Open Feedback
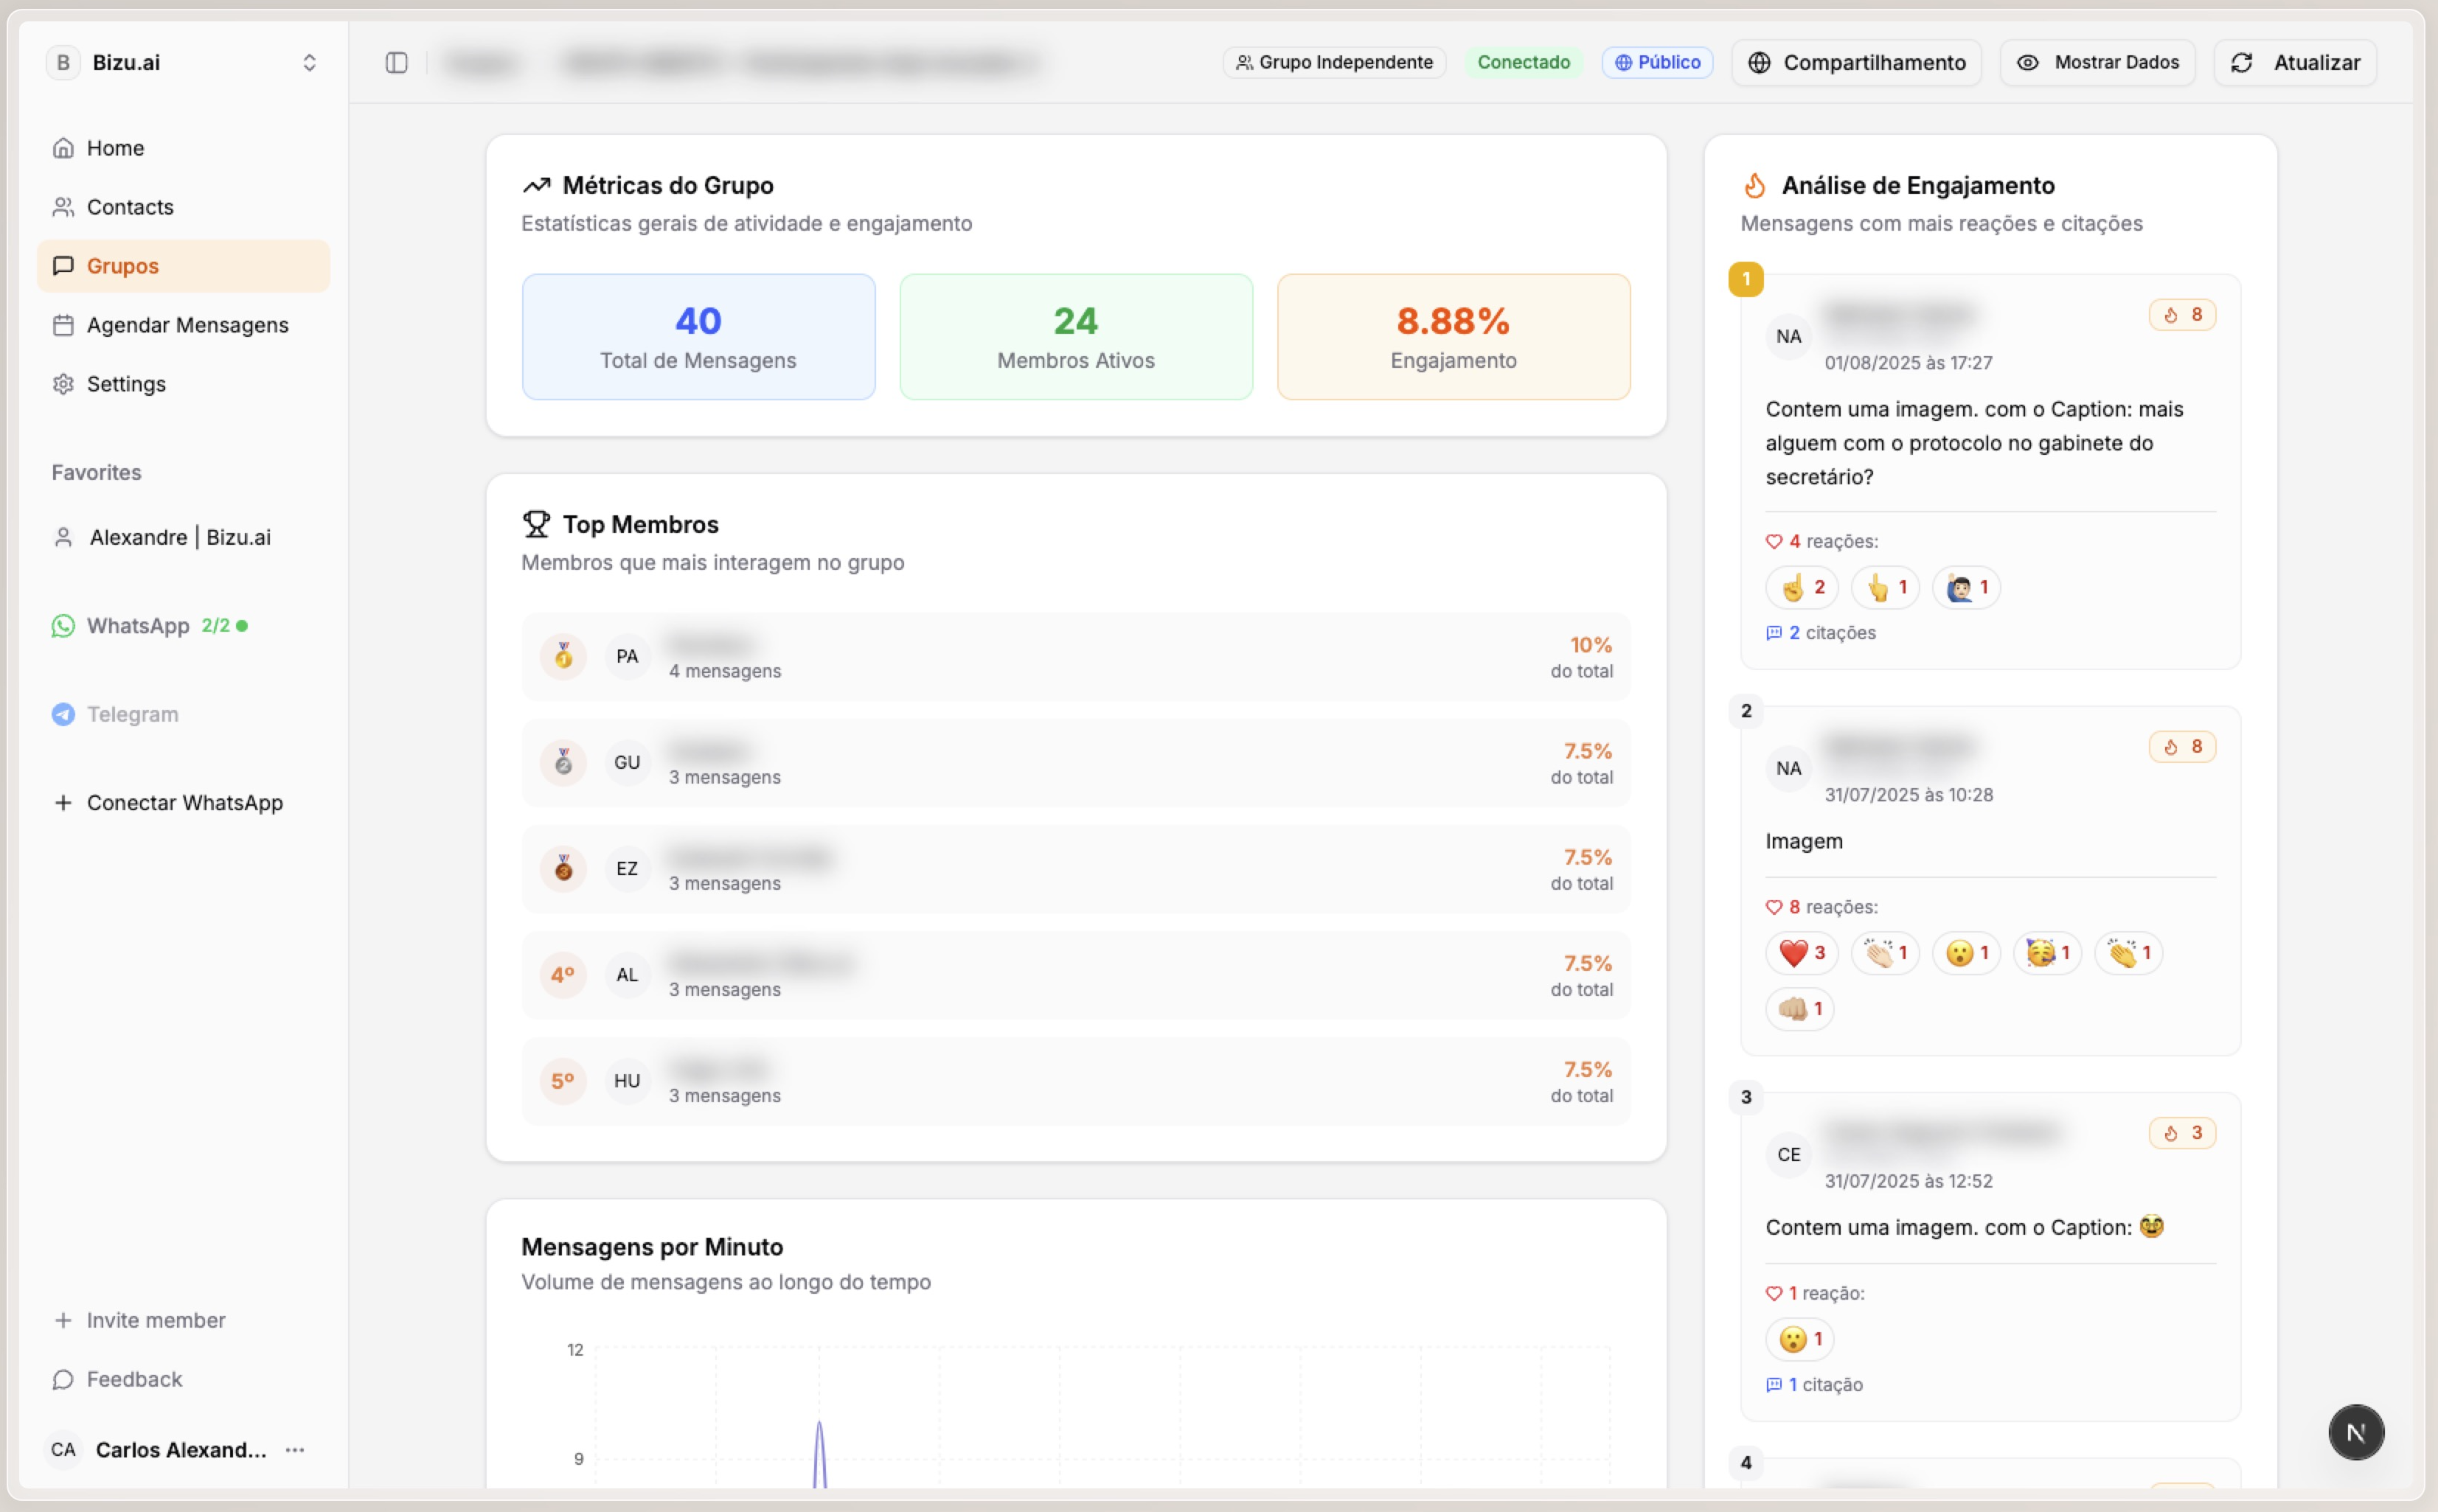This screenshot has width=2438, height=1512. [x=183, y=1379]
